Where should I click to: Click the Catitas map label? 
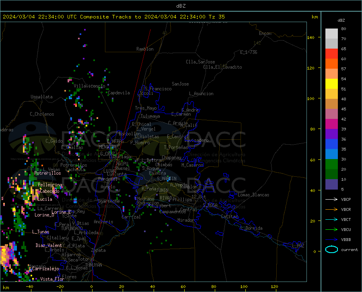(x=229, y=216)
